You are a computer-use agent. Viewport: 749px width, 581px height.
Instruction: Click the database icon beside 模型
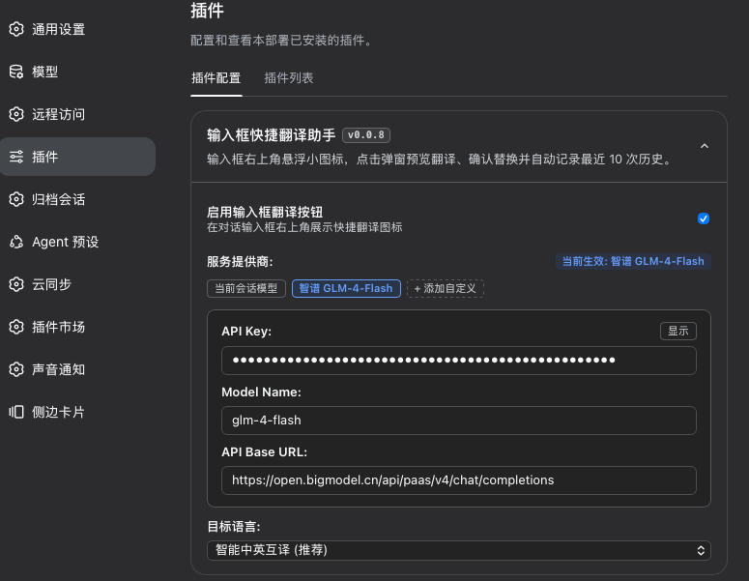point(16,72)
